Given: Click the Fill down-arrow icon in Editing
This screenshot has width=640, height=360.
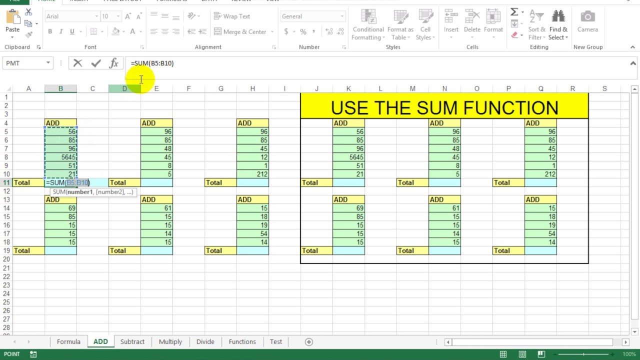Looking at the screenshot, I should (x=514, y=23).
